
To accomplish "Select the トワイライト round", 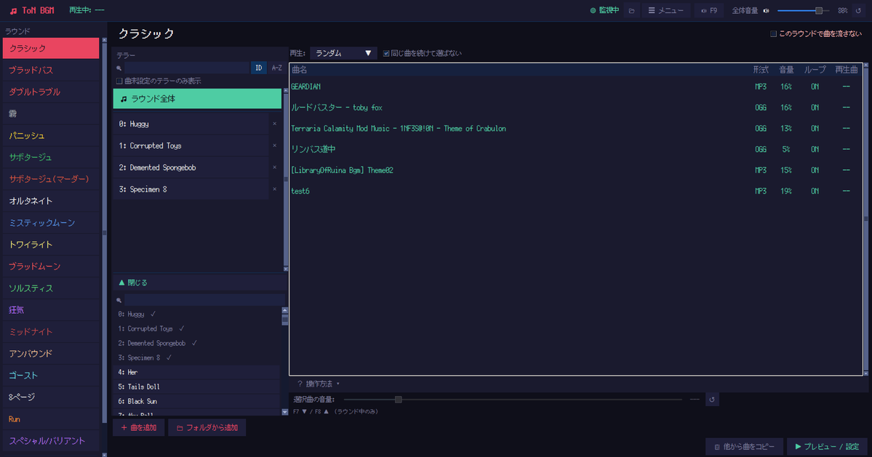I will (x=51, y=244).
